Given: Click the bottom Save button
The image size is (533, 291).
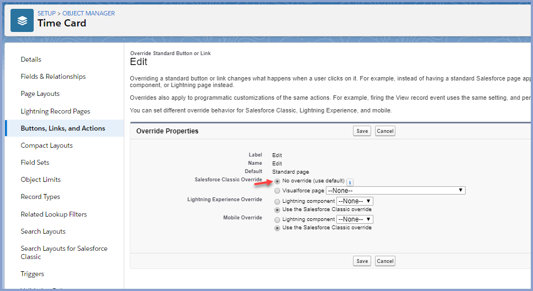Looking at the screenshot, I should [362, 261].
